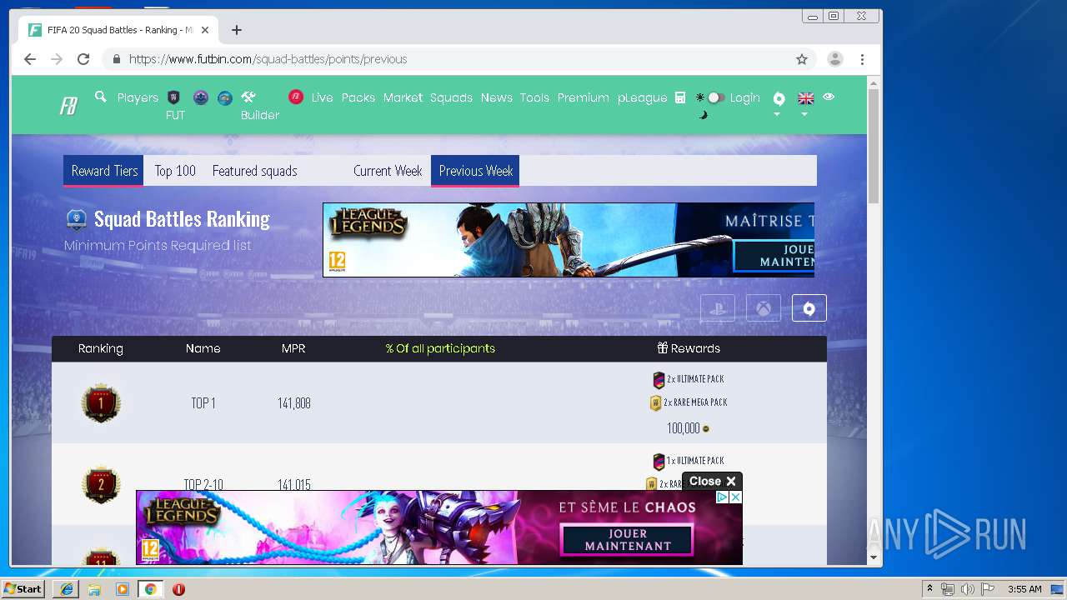Click the Jouer Maintenant button in bottom ad
Screen dimensions: 1067x600
coord(628,540)
